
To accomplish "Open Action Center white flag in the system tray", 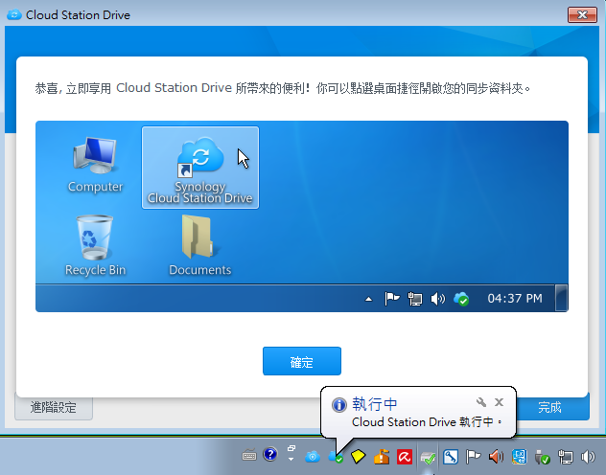I will coord(473,457).
